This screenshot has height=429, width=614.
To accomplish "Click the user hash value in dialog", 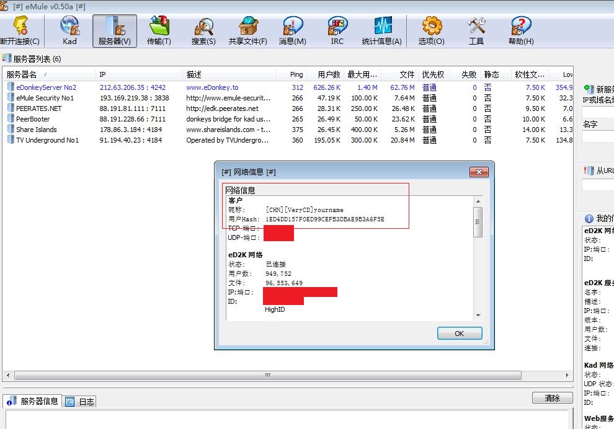I will [x=325, y=219].
